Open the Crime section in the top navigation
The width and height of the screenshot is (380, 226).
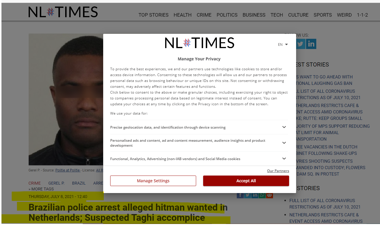[x=204, y=15]
